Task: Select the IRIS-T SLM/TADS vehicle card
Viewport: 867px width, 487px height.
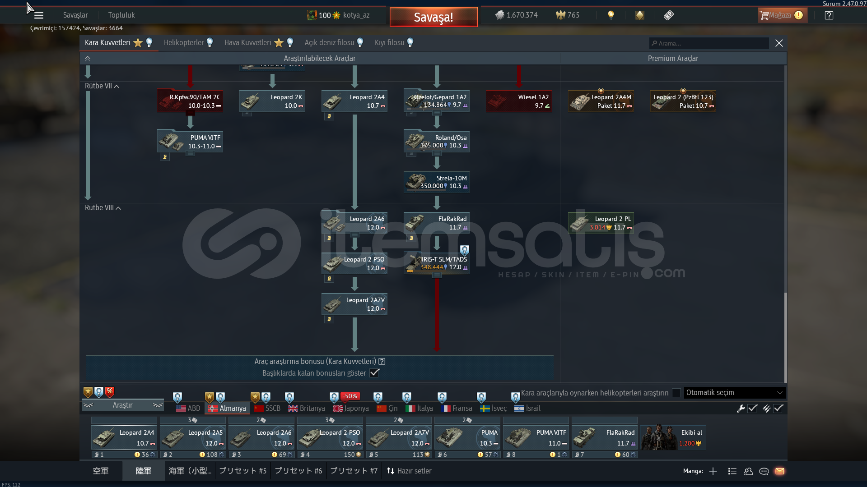Action: [x=437, y=263]
